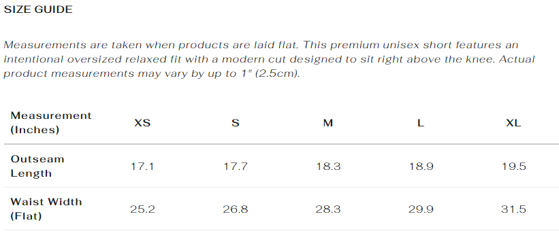The width and height of the screenshot is (559, 246).
Task: Click the 31.5 waist width value
Action: coord(514,209)
